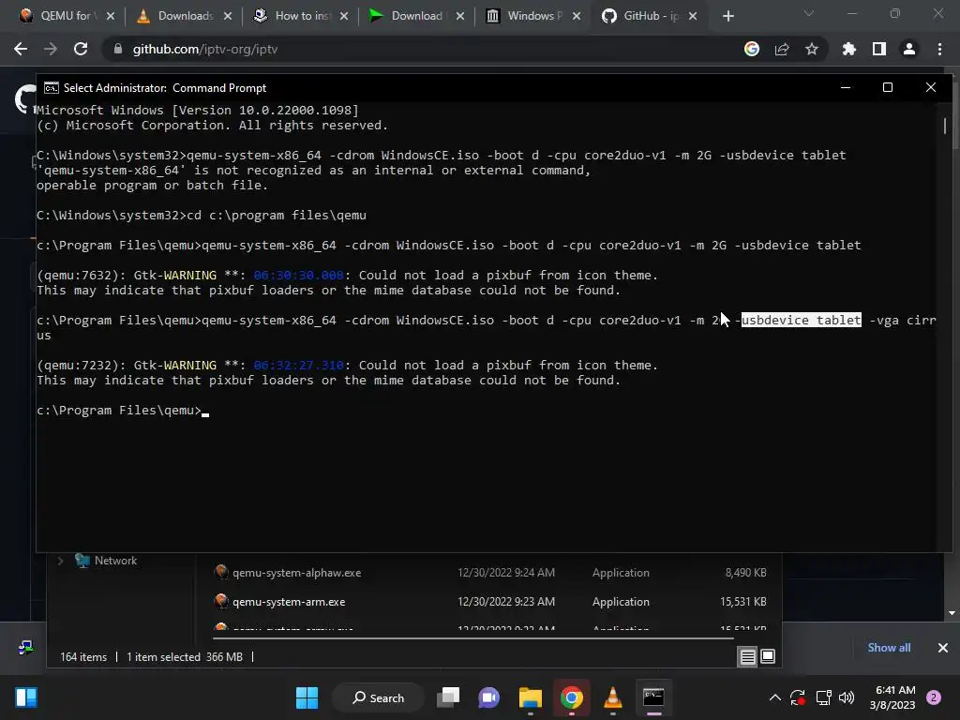Select qemu-system-arm.exe file
The image size is (960, 720).
pos(289,602)
